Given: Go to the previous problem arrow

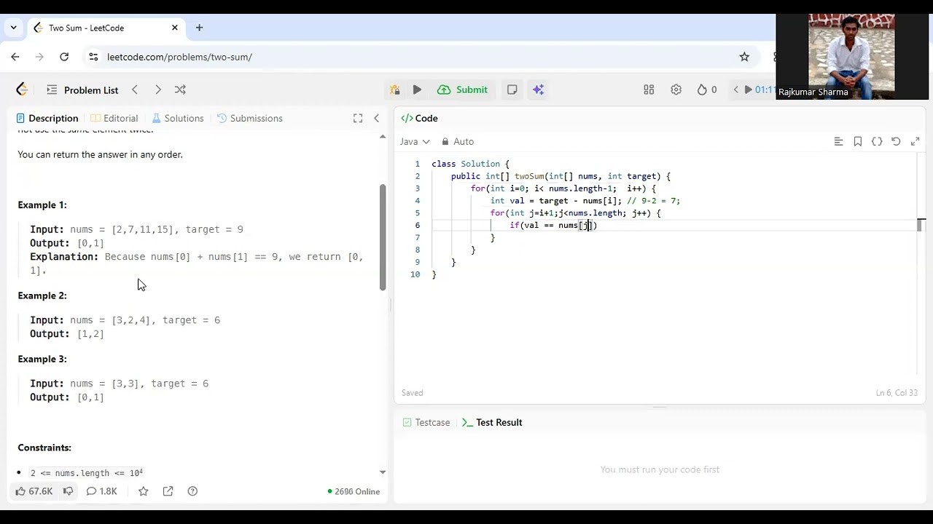Looking at the screenshot, I should click(135, 90).
